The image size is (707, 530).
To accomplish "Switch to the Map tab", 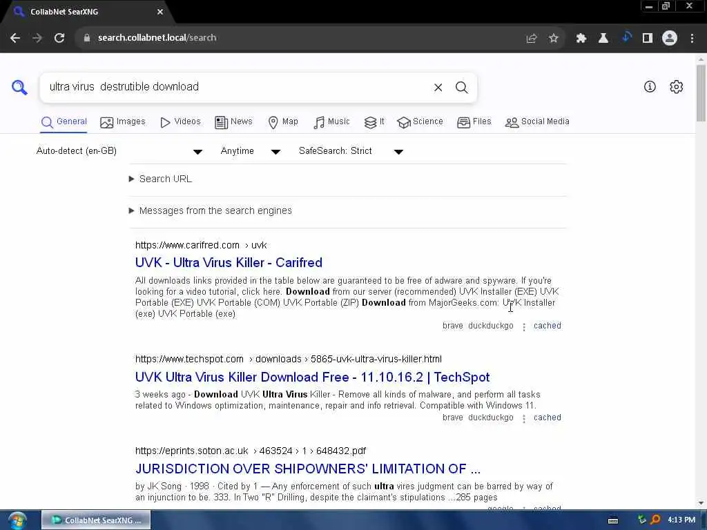I will point(283,121).
